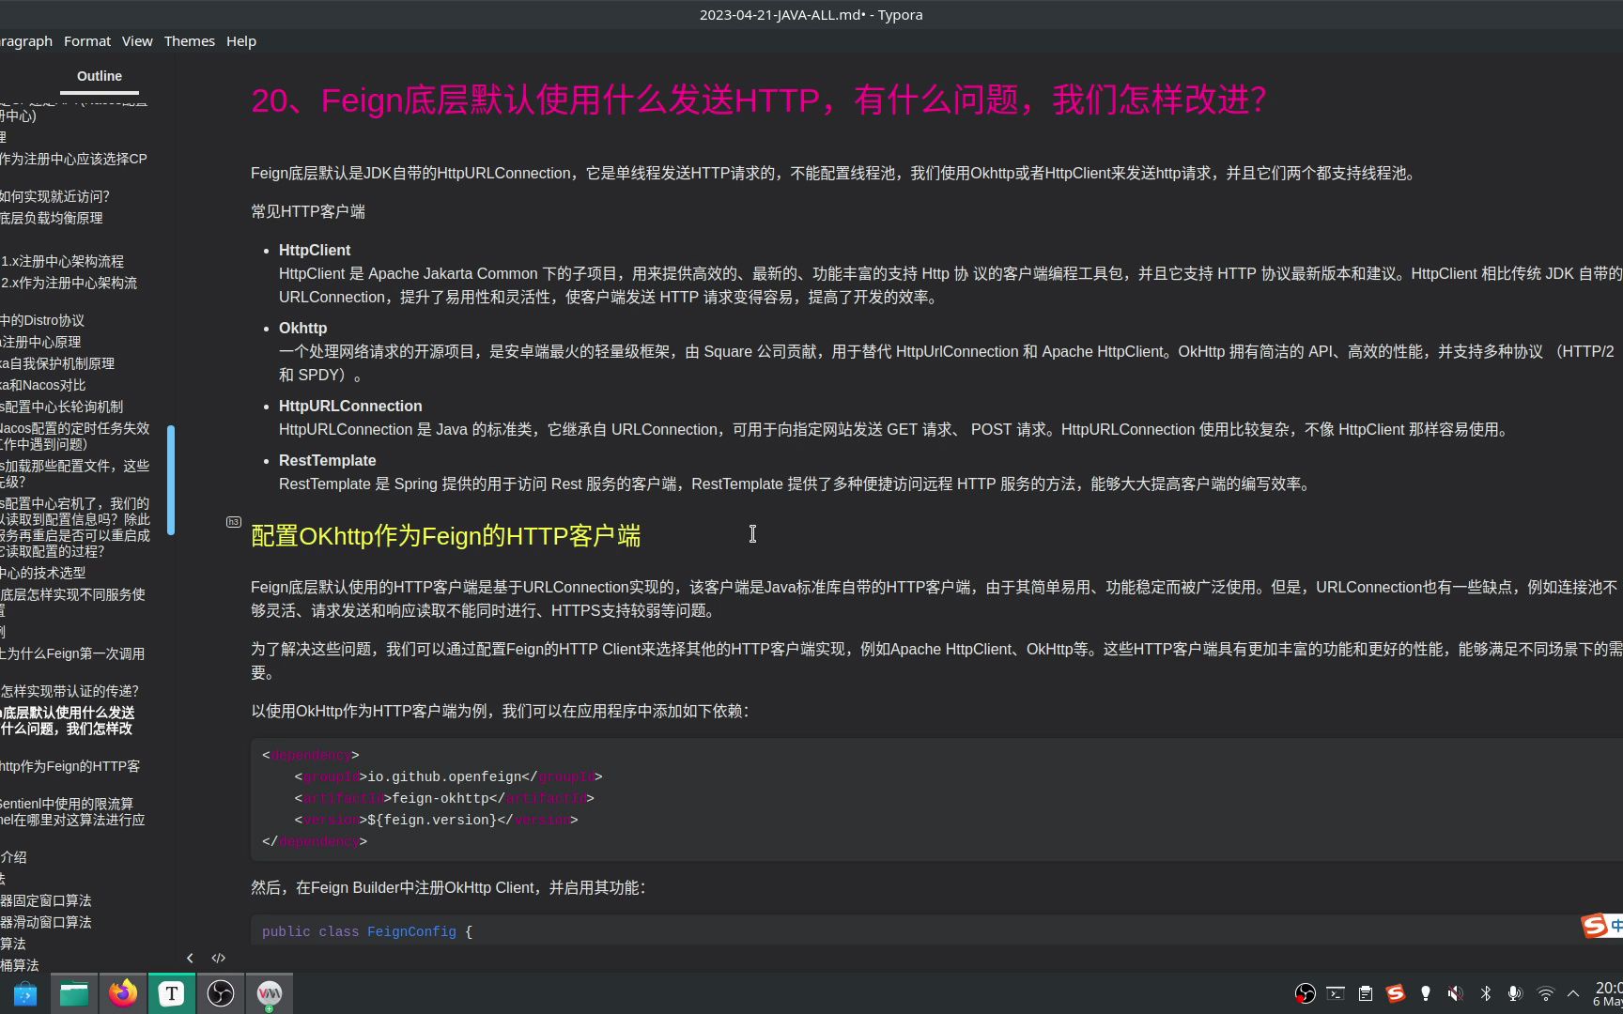Go to outline item '注册中心原理'
Viewport: 1623px width, 1014px height.
[x=40, y=342]
